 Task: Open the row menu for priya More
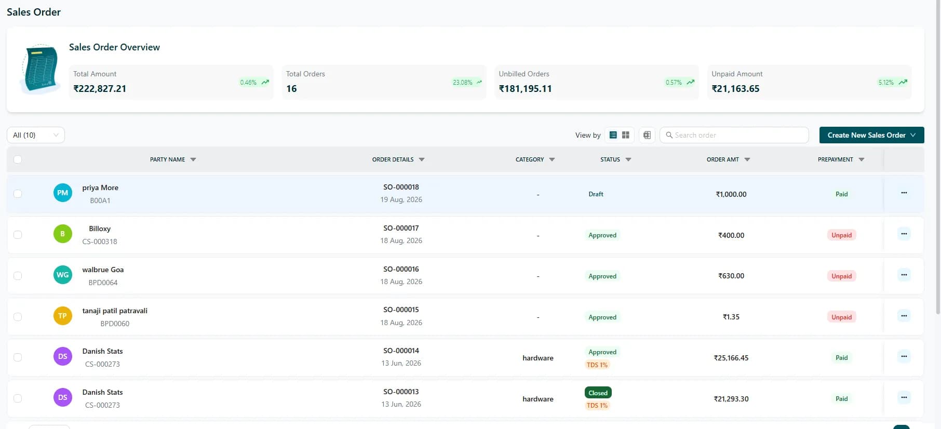click(x=904, y=193)
